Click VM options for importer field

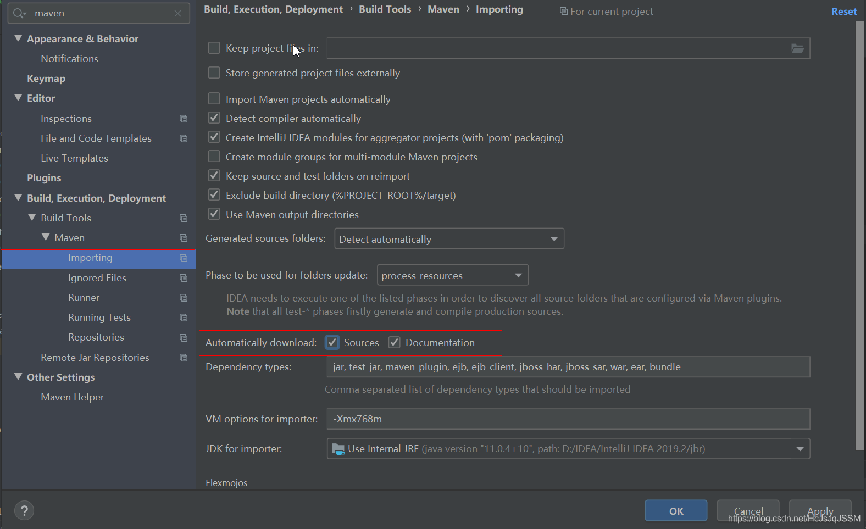click(568, 419)
